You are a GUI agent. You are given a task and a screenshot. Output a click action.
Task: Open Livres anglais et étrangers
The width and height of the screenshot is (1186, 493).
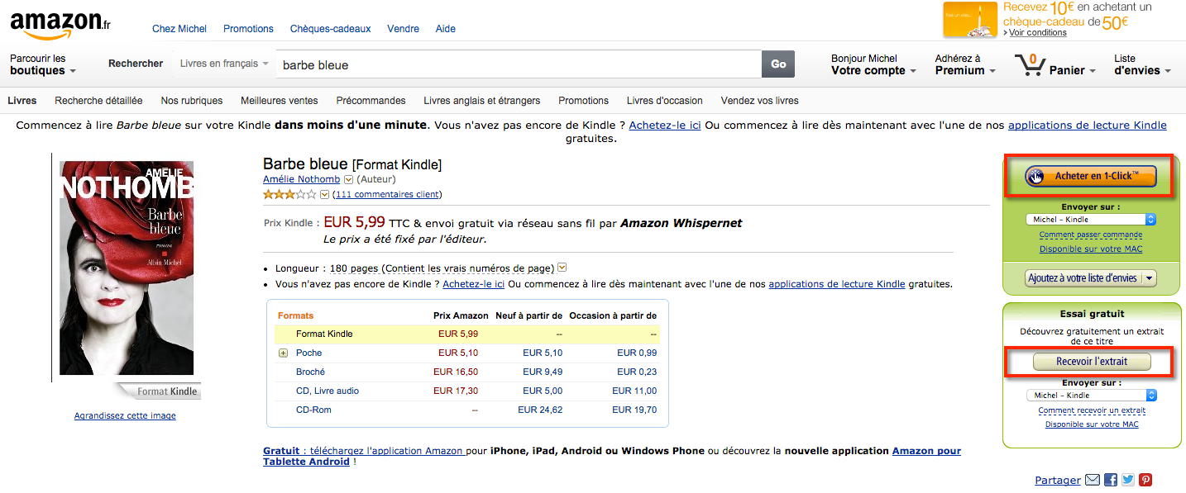482,101
